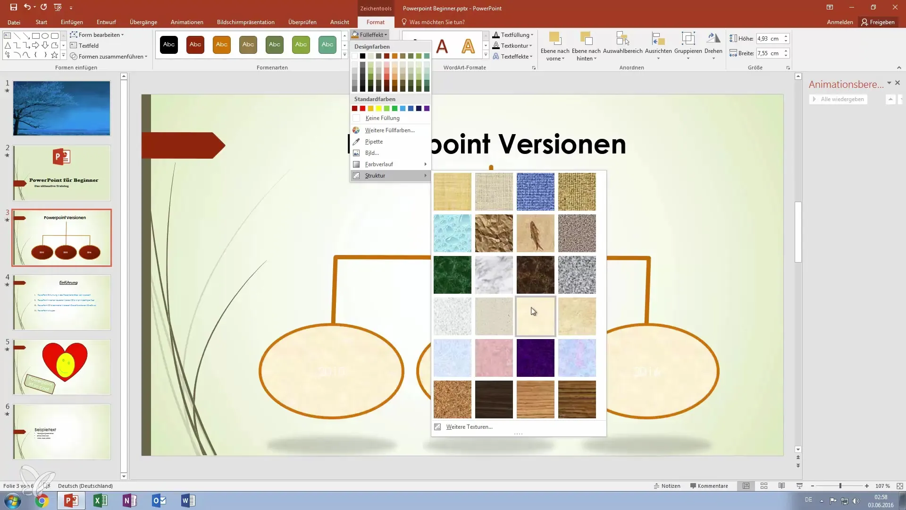The image size is (906, 510).
Task: Click the Gruppieren icon
Action: tap(688, 39)
